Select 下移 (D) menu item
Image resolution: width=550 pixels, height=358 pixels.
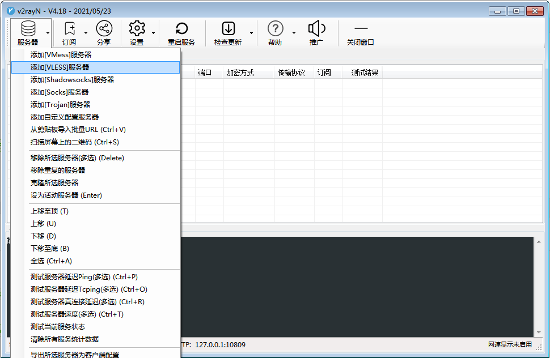click(x=95, y=236)
